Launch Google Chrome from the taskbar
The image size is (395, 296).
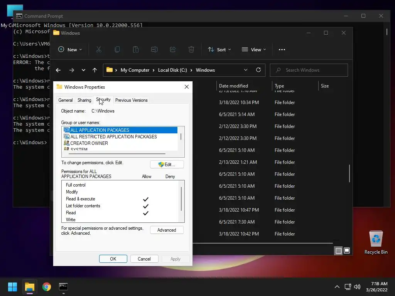click(47, 287)
